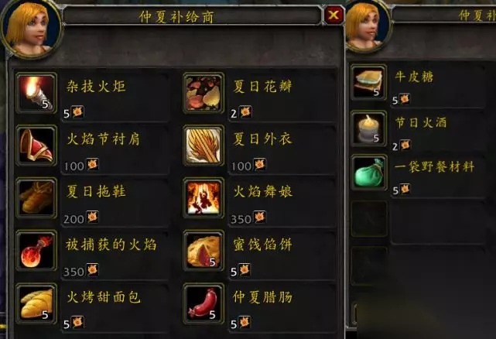The image size is (496, 339).
Task: Click the 蜜饯馅饼 pie icon
Action: click(x=204, y=251)
